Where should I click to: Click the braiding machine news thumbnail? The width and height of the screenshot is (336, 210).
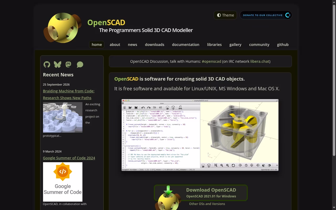(x=63, y=117)
